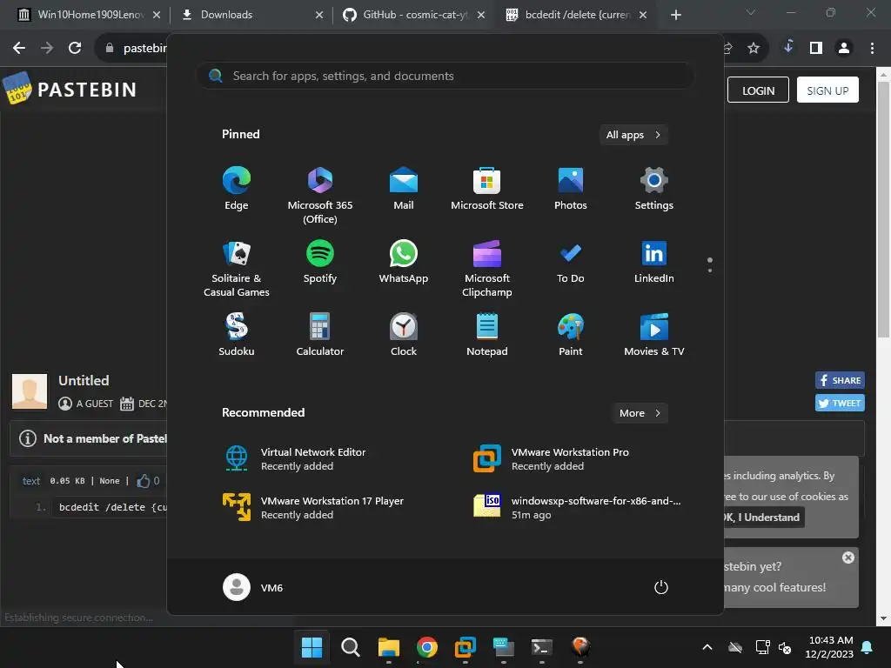Switch to the Downloads tab
This screenshot has height=668, width=891.
250,15
